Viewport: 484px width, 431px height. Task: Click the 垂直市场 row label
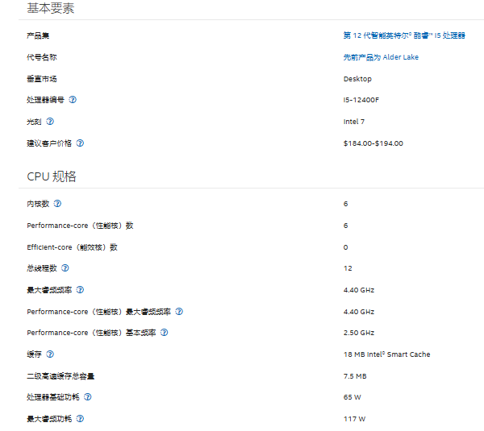42,79
